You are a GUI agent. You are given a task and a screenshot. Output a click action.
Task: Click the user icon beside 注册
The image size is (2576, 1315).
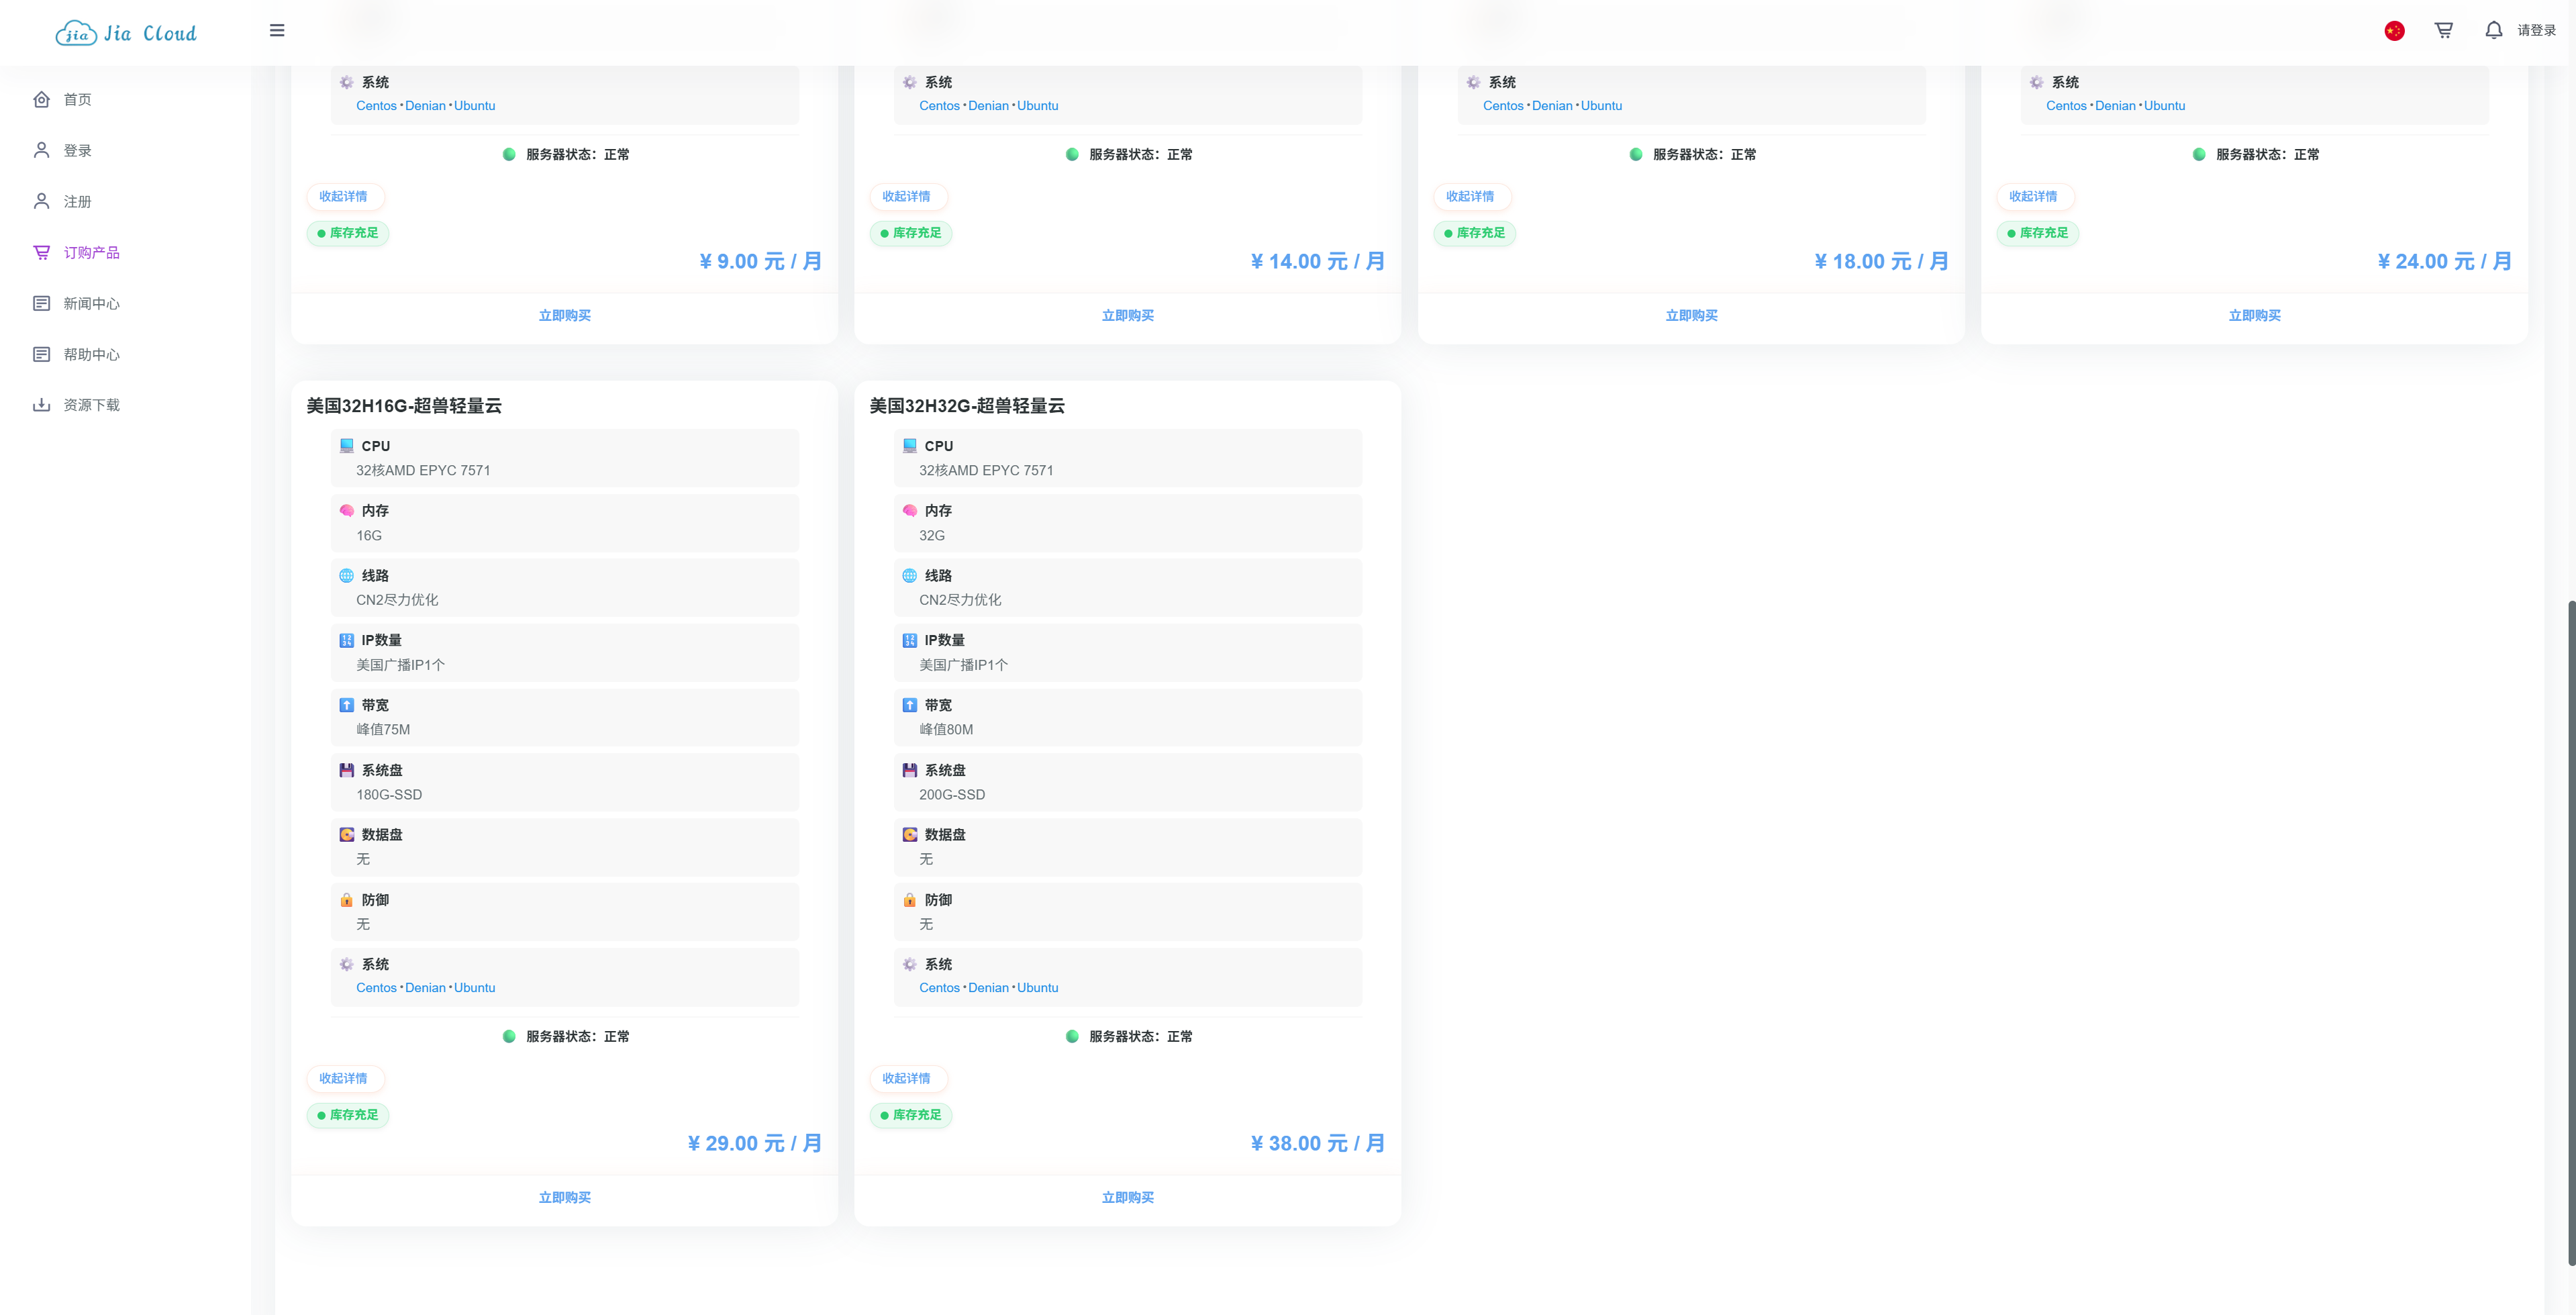tap(41, 201)
